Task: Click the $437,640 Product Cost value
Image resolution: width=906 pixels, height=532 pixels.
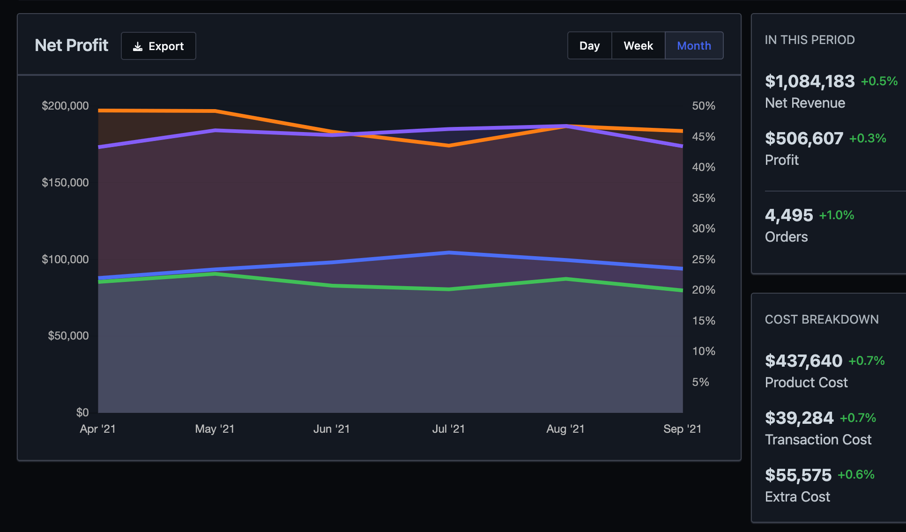Action: (x=803, y=361)
